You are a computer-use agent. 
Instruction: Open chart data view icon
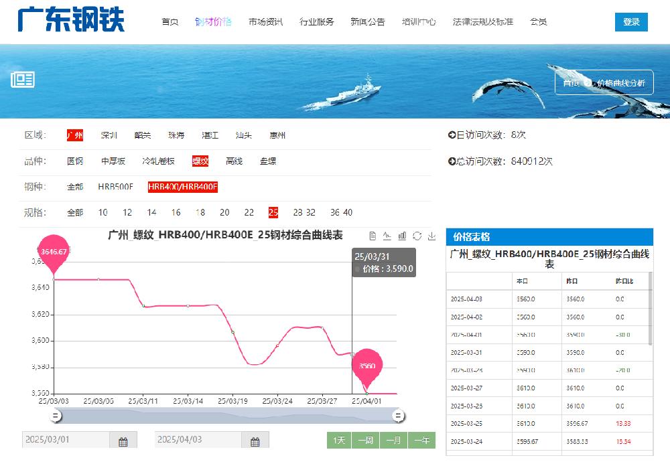point(373,236)
